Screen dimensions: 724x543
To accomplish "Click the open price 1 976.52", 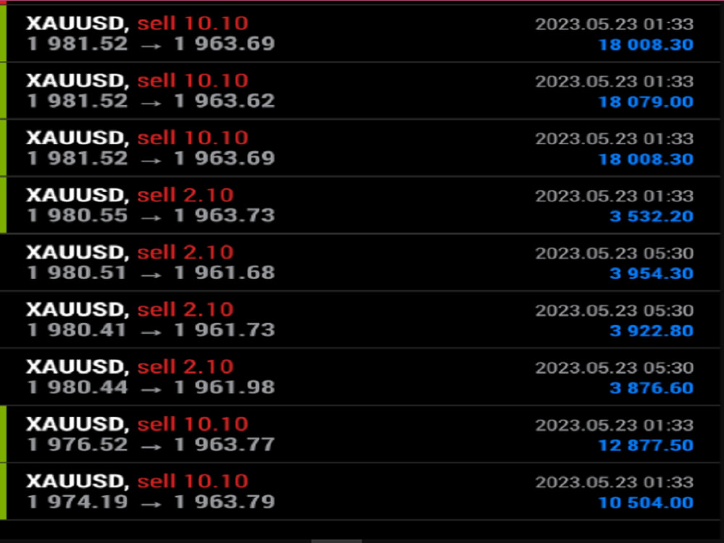I will (x=77, y=445).
